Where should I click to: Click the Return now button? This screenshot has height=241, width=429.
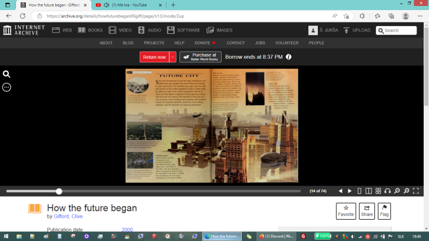coord(154,57)
